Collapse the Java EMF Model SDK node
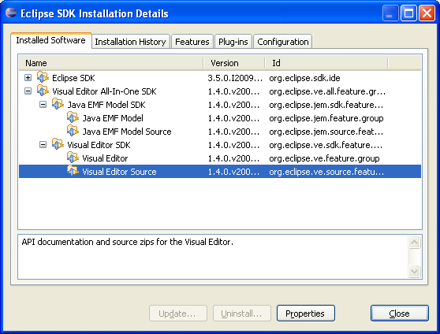Screen dimensions: 440x334 coord(43,105)
